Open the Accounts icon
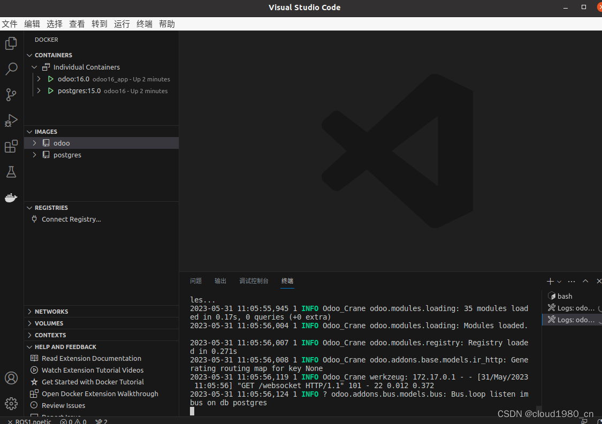 [x=11, y=378]
